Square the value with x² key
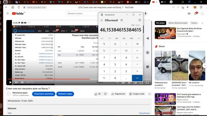The image size is (207, 116). tap(115, 51)
